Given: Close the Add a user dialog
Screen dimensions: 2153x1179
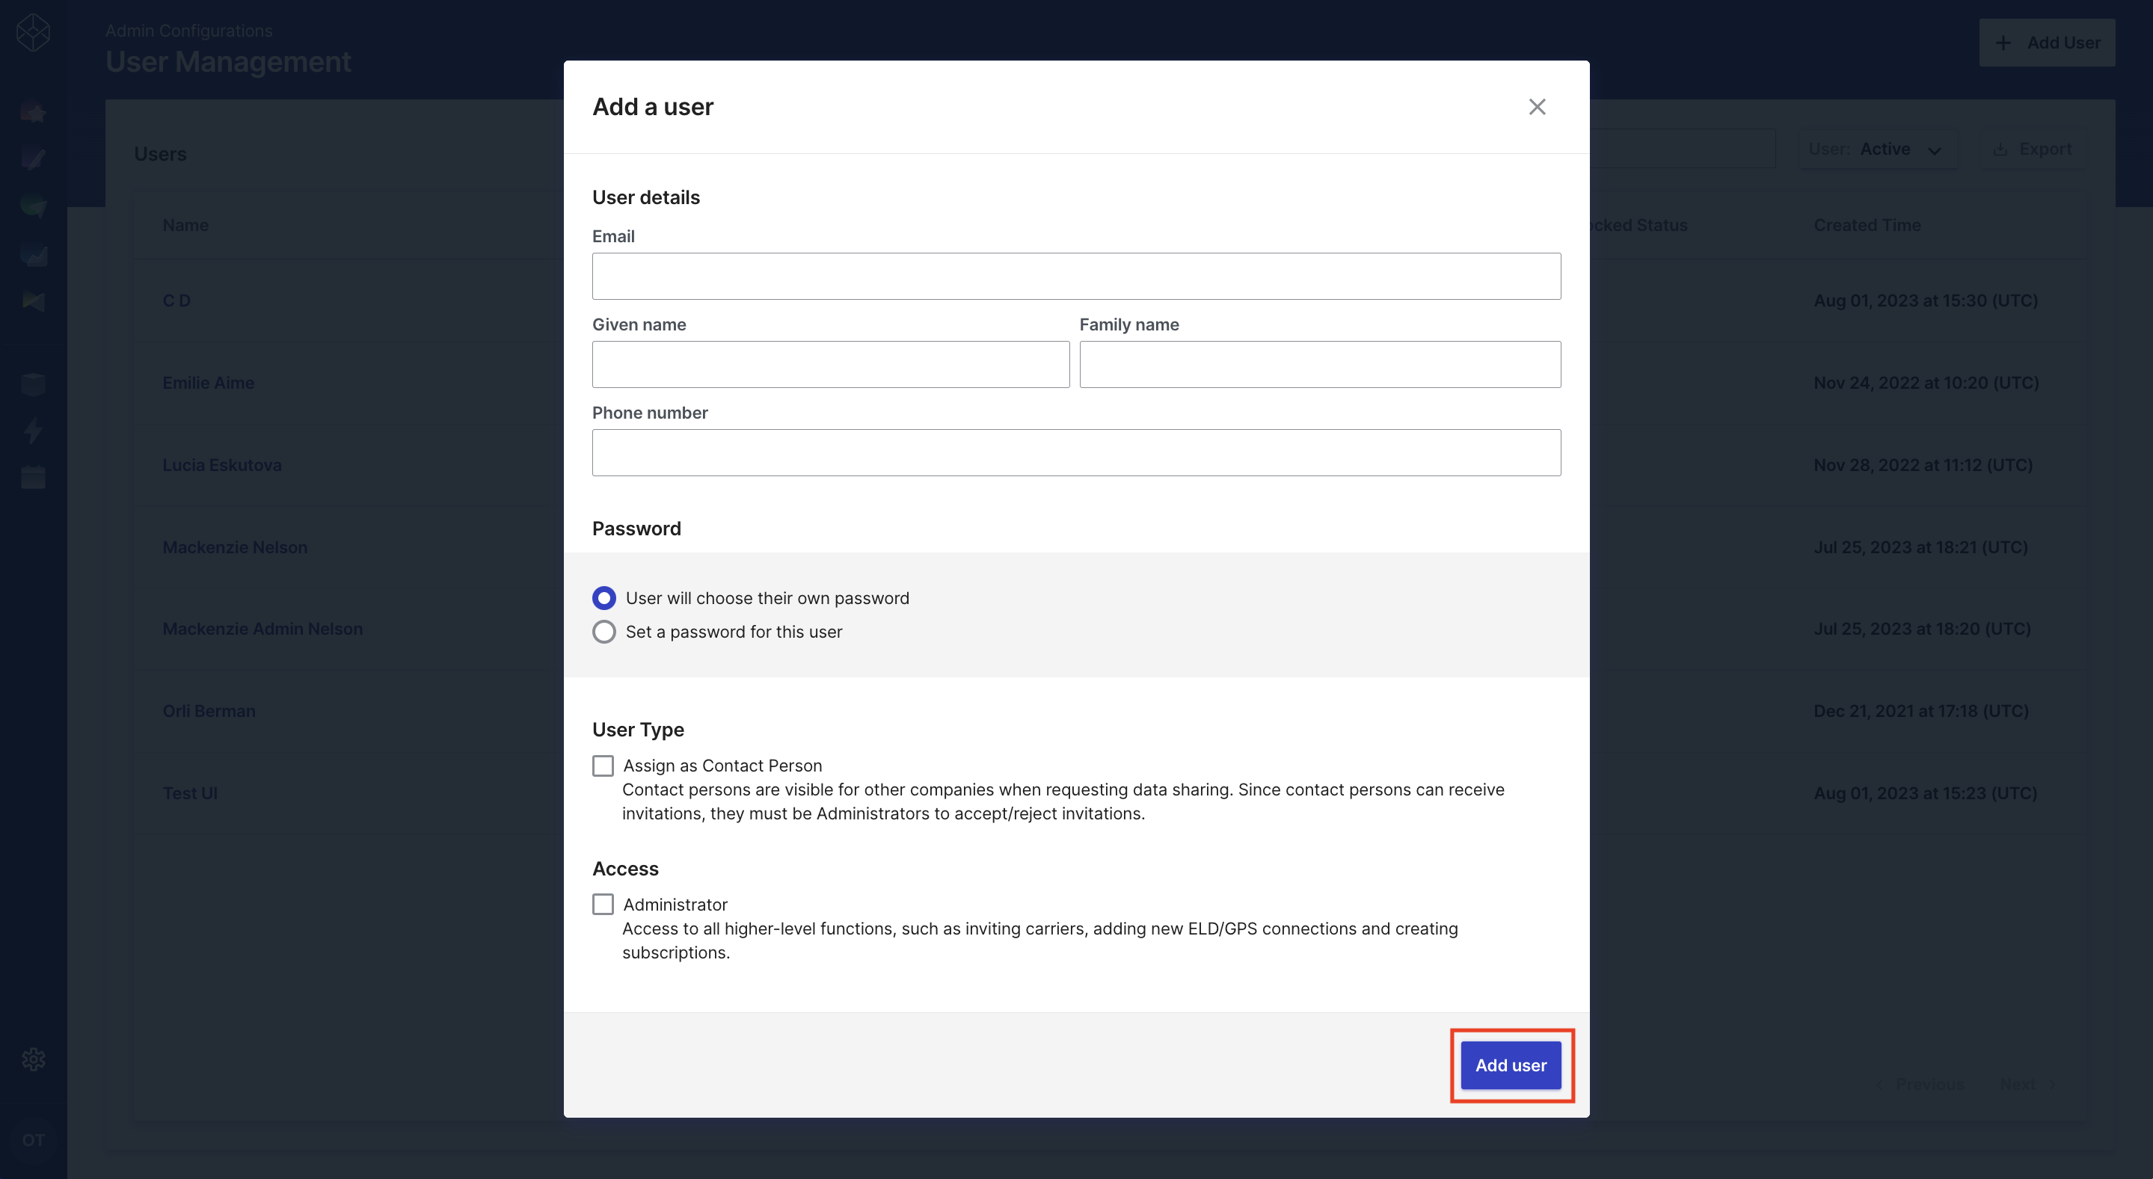Looking at the screenshot, I should (x=1538, y=107).
